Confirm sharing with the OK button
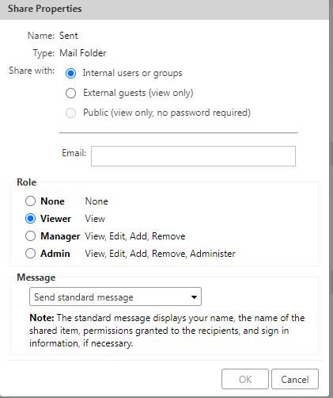This screenshot has width=333, height=398. point(245,379)
